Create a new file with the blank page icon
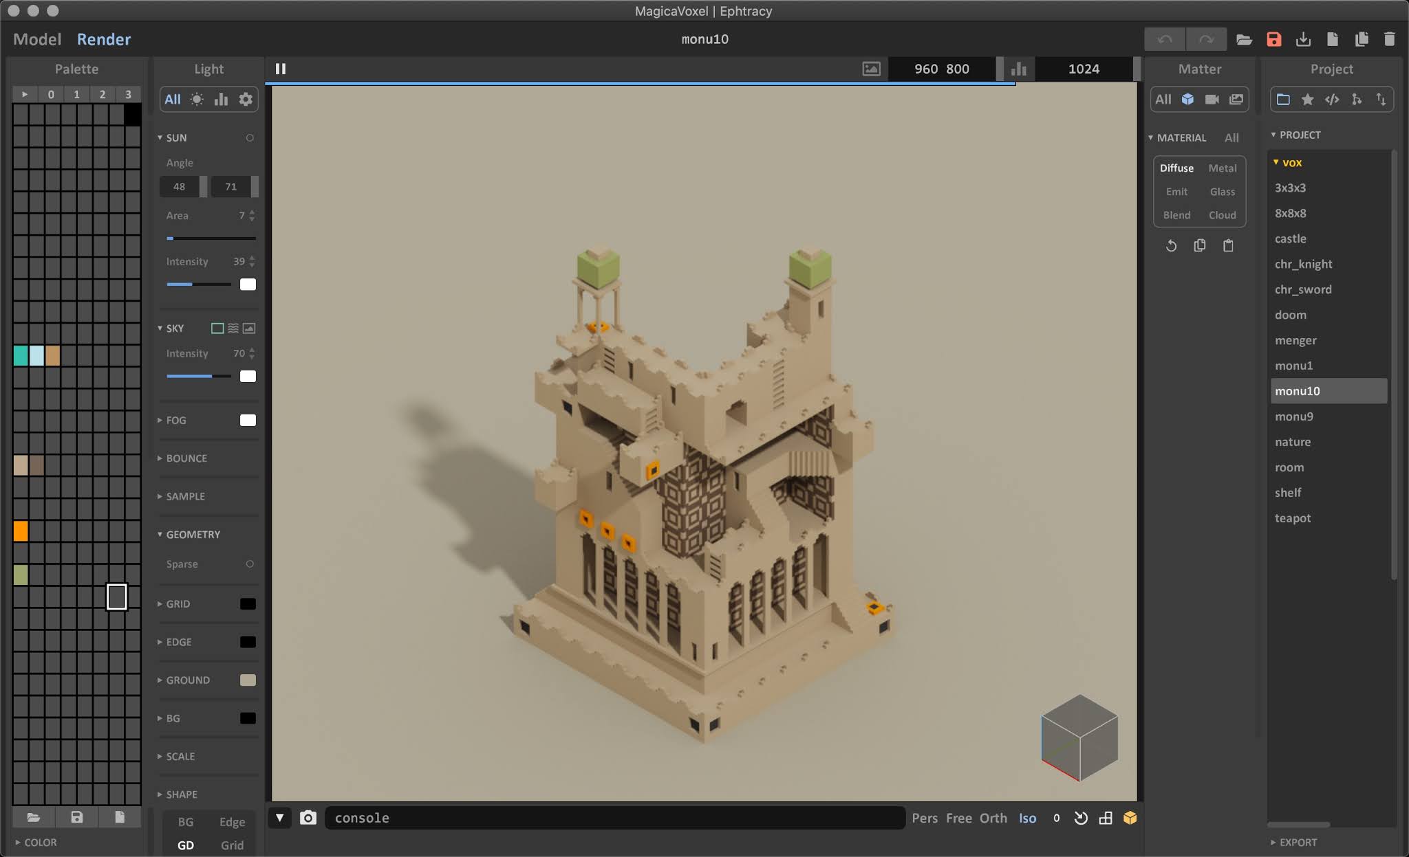The width and height of the screenshot is (1409, 857). click(1333, 39)
